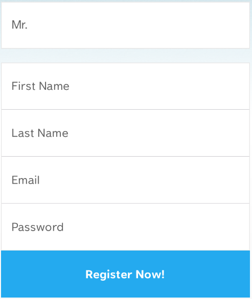The height and width of the screenshot is (299, 252).
Task: Select empty area of the Email row
Action: pyautogui.click(x=145, y=180)
